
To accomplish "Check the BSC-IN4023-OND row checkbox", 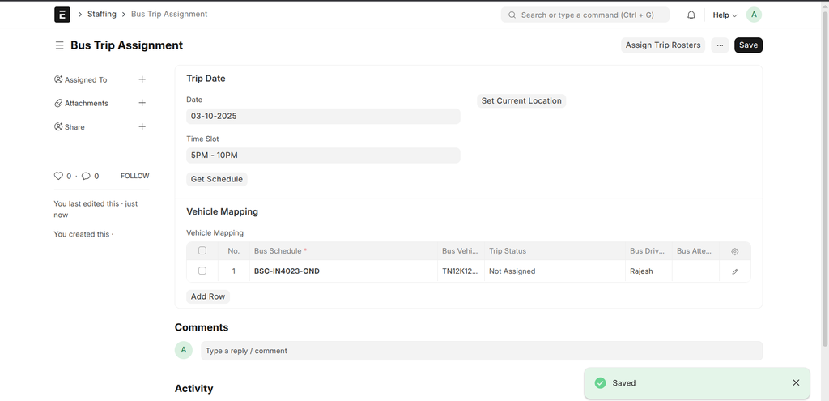I will coord(202,271).
